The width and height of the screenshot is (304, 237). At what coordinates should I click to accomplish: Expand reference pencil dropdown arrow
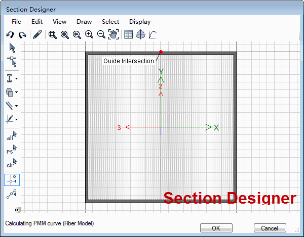17,119
